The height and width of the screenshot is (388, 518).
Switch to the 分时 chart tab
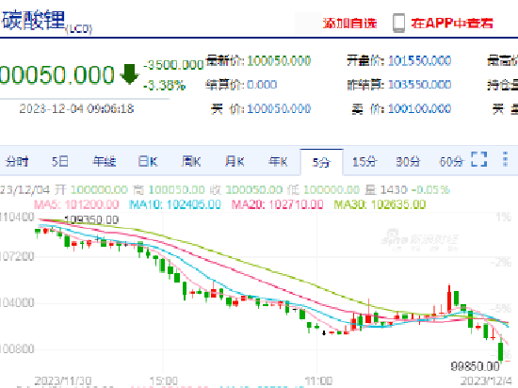17,161
